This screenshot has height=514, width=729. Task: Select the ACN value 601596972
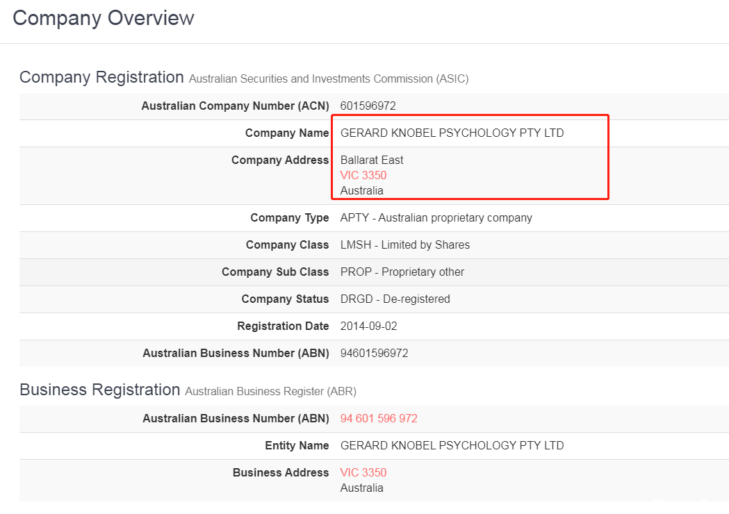(x=368, y=106)
